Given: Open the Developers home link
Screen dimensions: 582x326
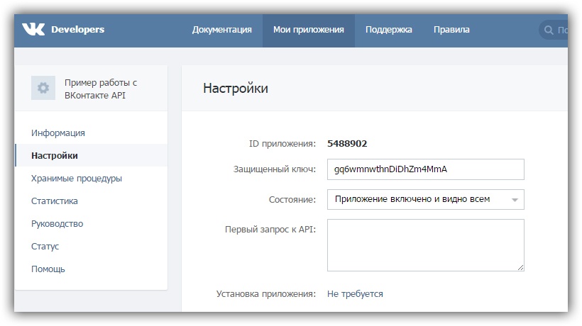Looking at the screenshot, I should pyautogui.click(x=77, y=29).
